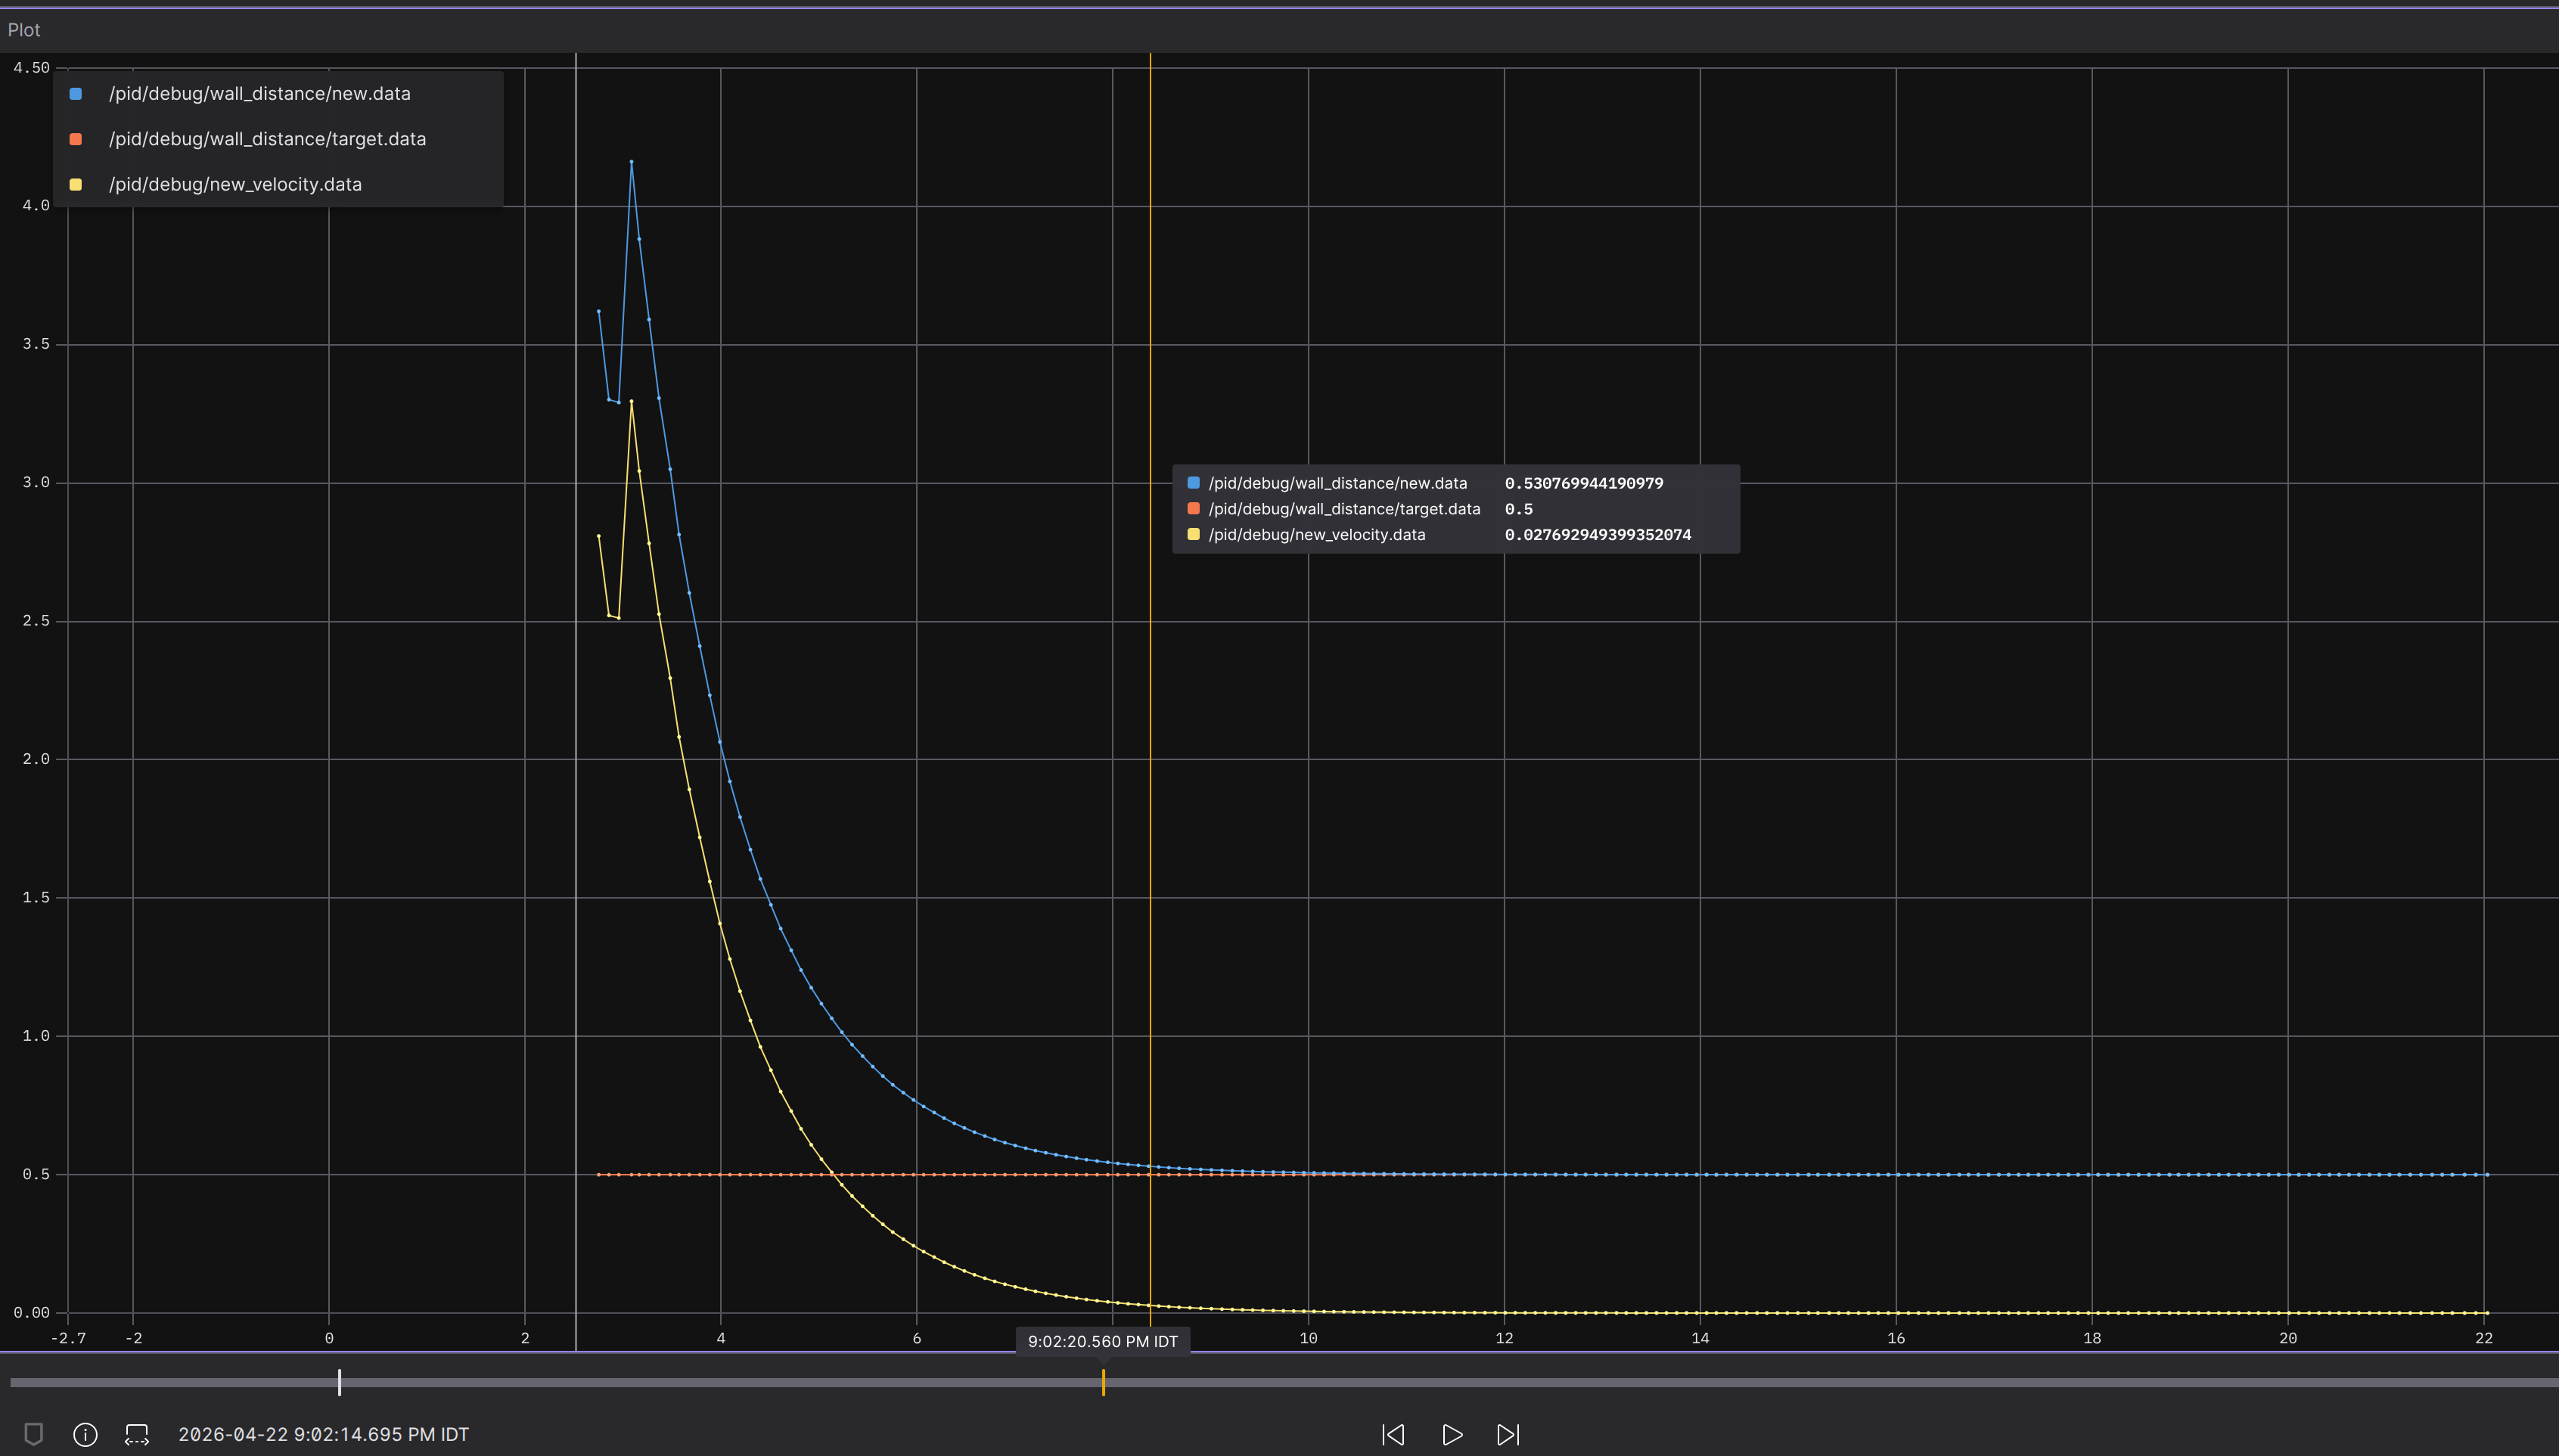Enable the loop playback icon
2559x1456 pixels.
(137, 1433)
